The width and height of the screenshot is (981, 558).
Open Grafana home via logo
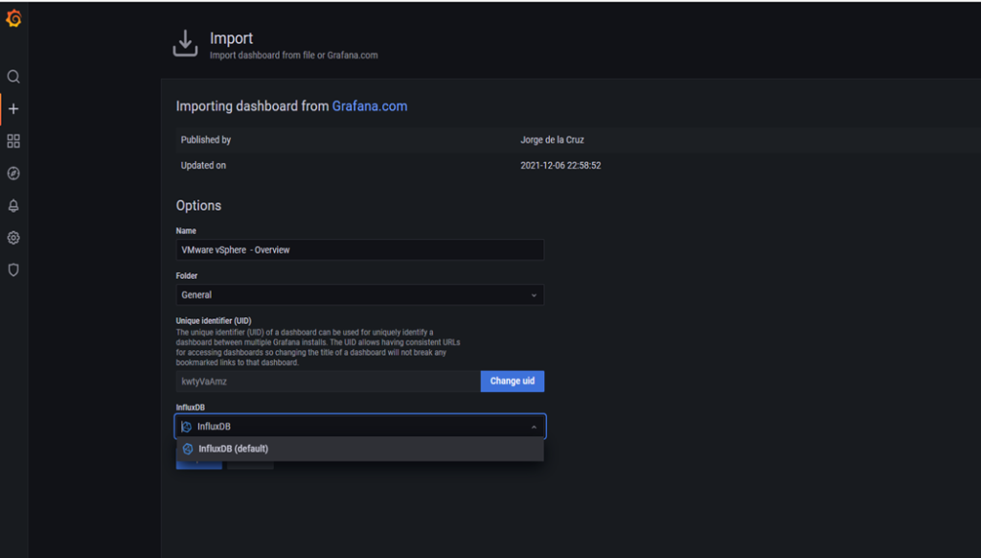[13, 19]
